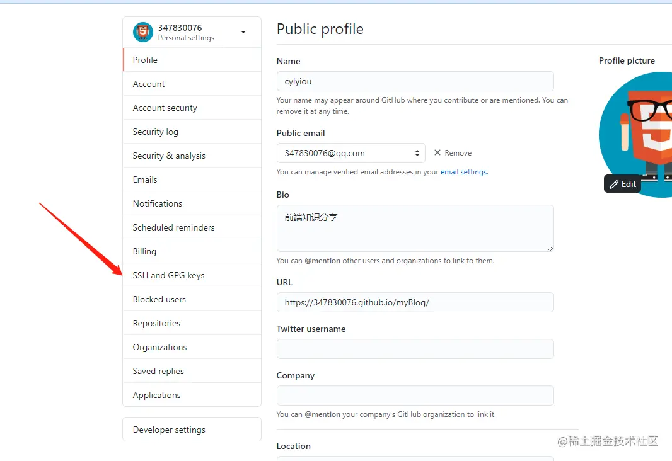Image resolution: width=672 pixels, height=461 pixels.
Task: Open Scheduled reminders settings
Action: click(x=192, y=228)
